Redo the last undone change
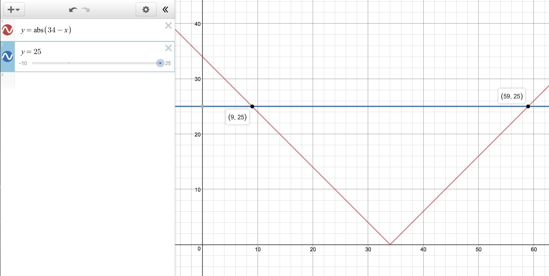 tap(85, 10)
